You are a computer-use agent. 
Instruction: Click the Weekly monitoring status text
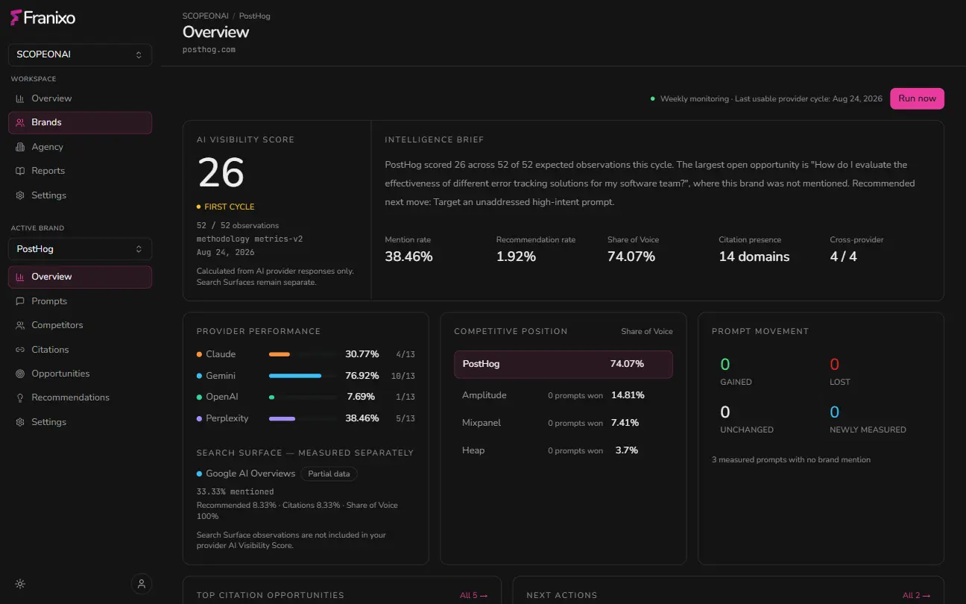[x=771, y=98]
